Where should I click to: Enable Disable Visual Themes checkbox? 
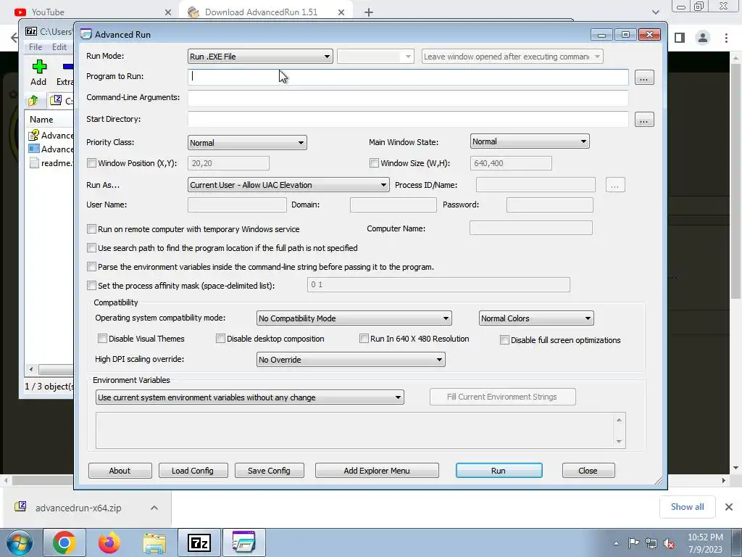[102, 338]
